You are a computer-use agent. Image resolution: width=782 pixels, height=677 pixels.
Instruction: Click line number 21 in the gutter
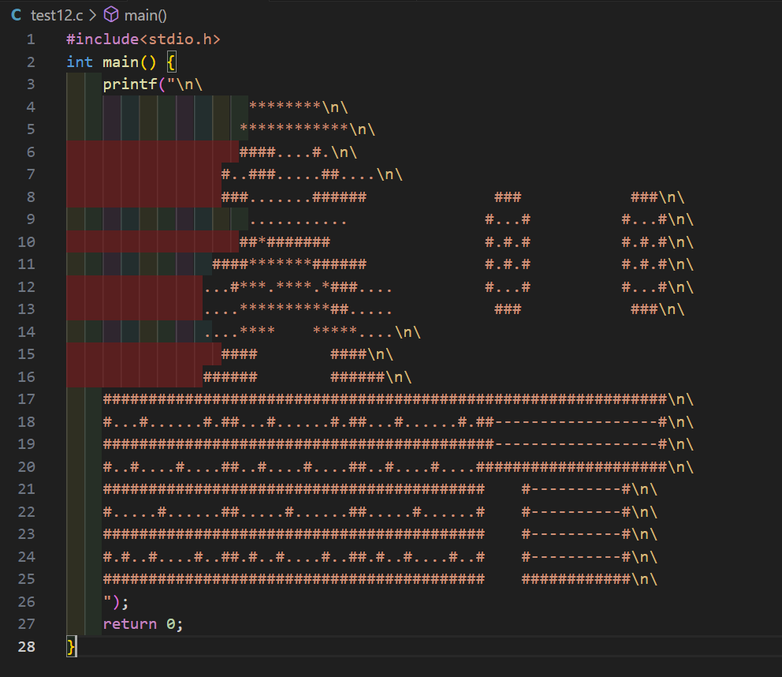click(x=27, y=489)
